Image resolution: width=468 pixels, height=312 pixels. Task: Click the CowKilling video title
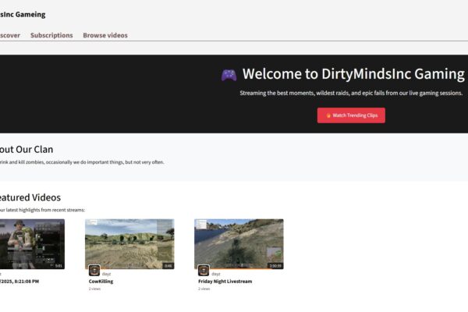point(101,282)
